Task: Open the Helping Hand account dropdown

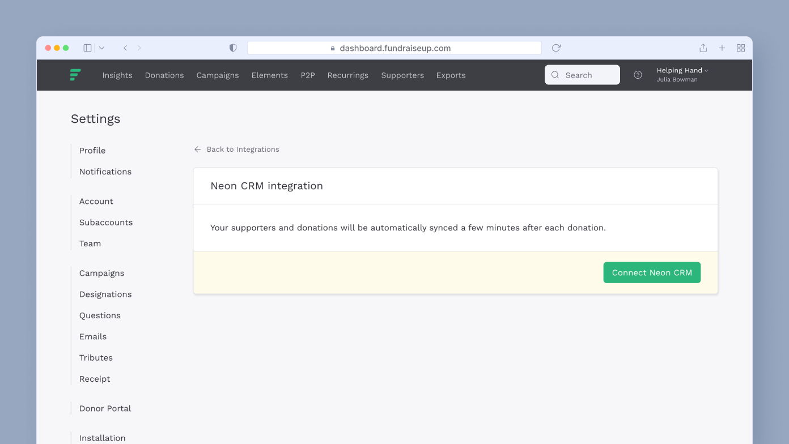Action: coord(682,70)
